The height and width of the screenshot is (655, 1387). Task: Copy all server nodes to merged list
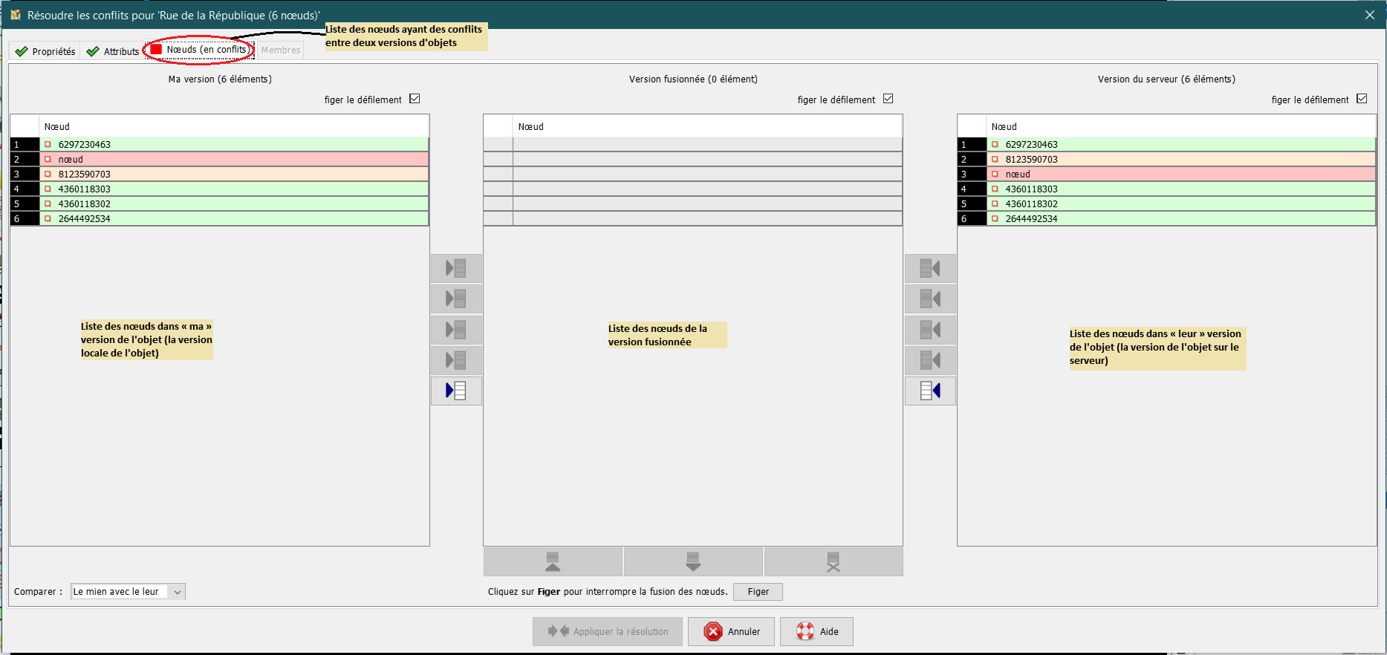point(930,391)
